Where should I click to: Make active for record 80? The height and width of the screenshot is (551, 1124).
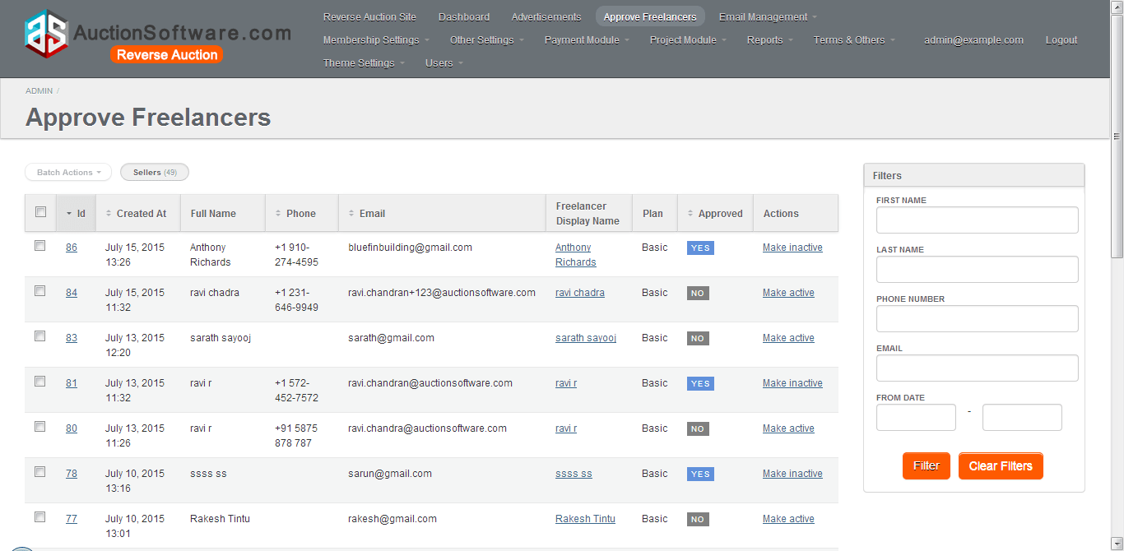pyautogui.click(x=788, y=428)
